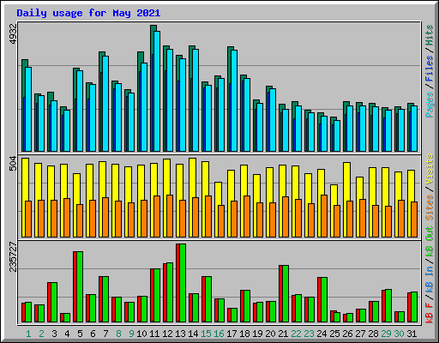Click day 19 on the x-axis
Image resolution: width=439 pixels, height=343 pixels.
pyautogui.click(x=257, y=334)
